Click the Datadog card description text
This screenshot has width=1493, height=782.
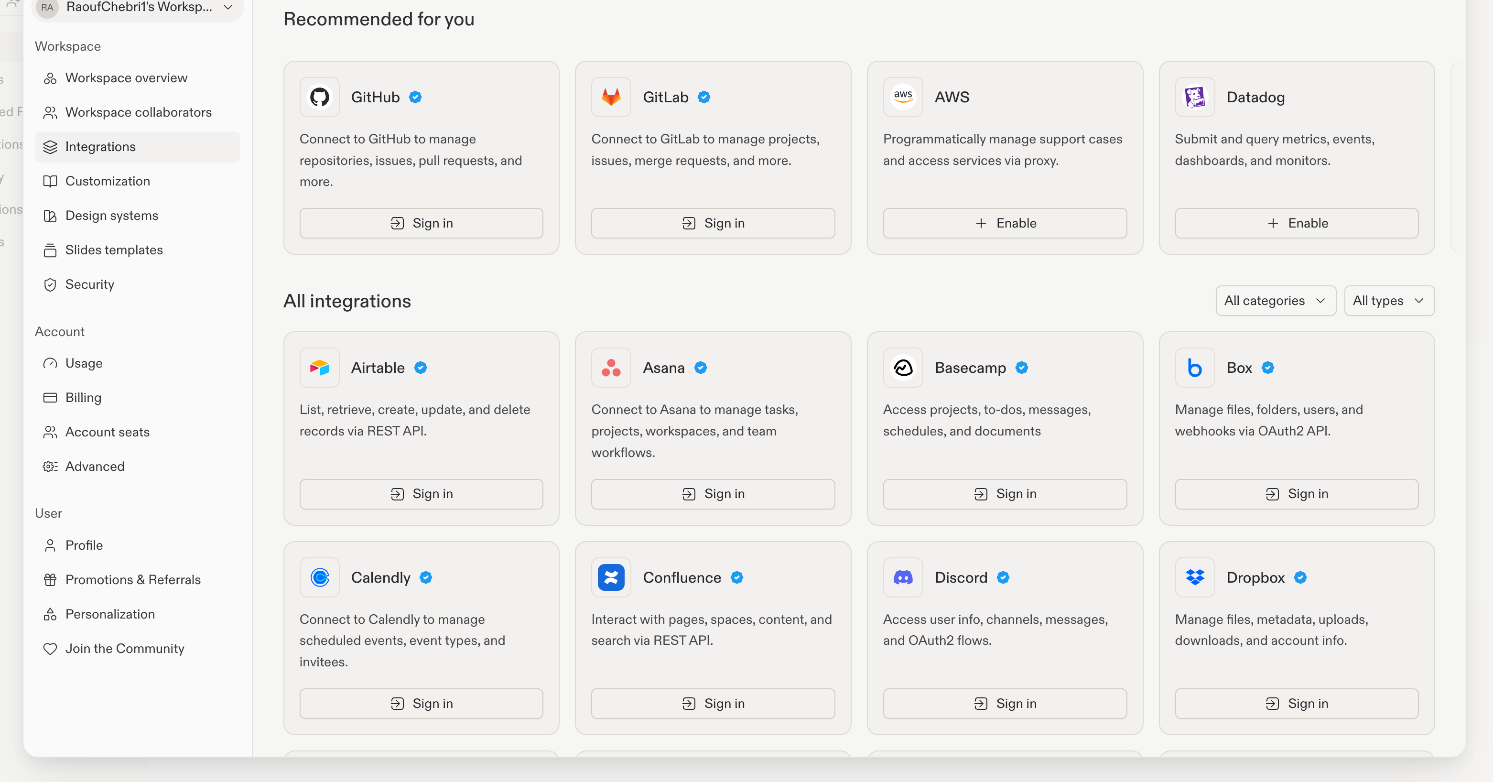pyautogui.click(x=1275, y=150)
